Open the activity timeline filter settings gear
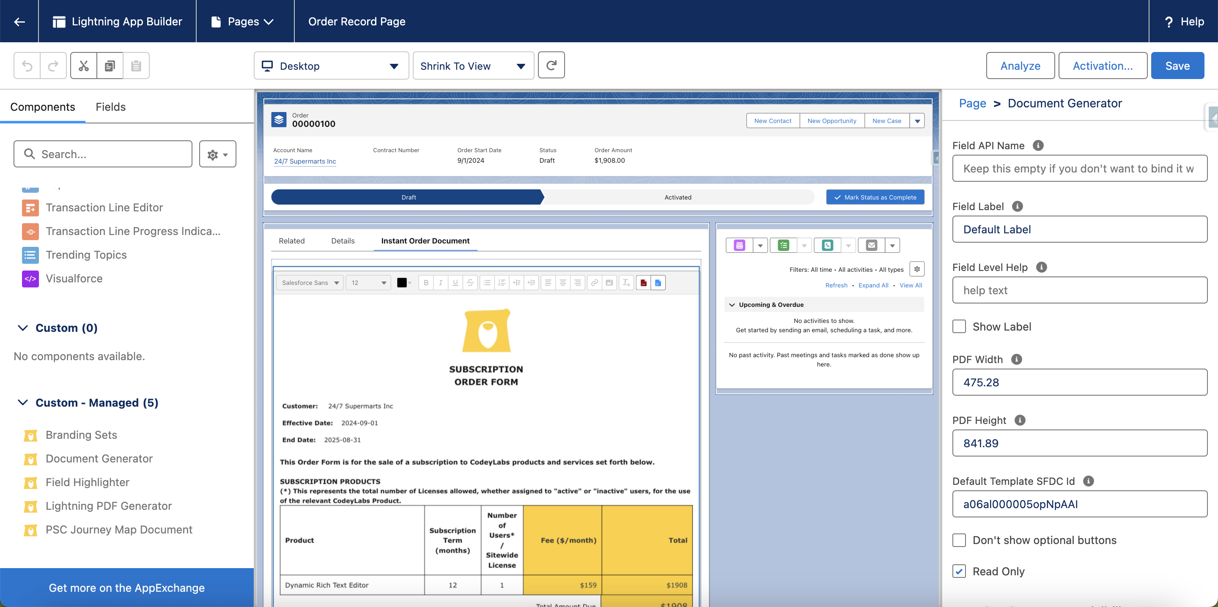Screen dimensions: 1218x607 [917, 269]
